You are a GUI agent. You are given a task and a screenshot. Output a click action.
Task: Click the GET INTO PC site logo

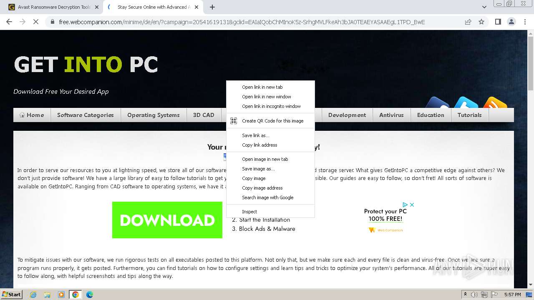pos(86,65)
